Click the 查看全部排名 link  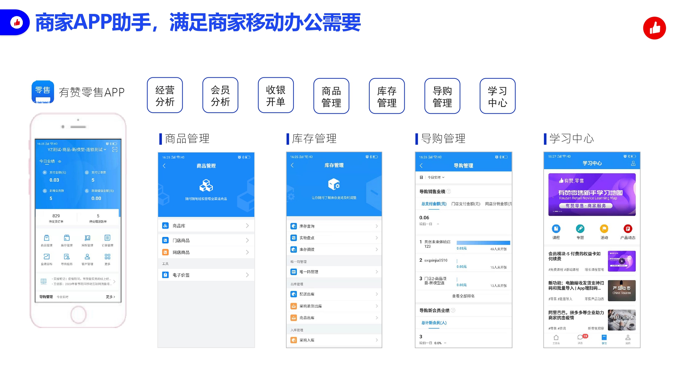(463, 296)
